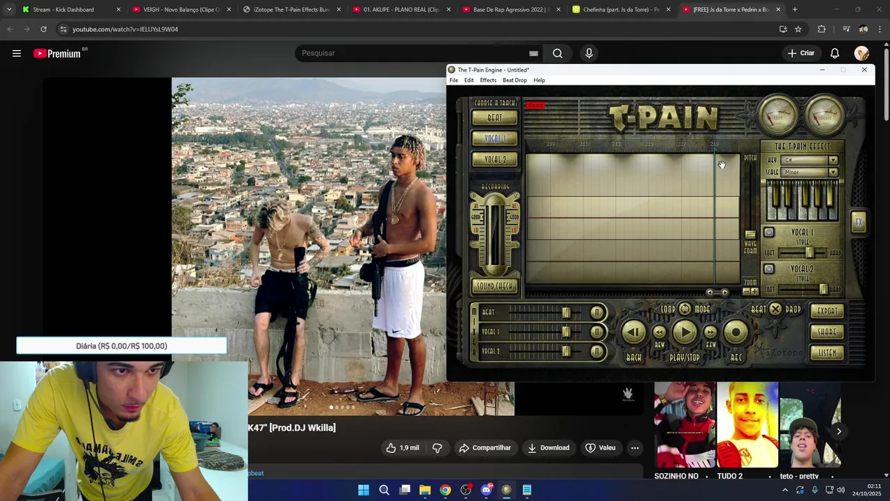890x501 pixels.
Task: Toggle the Vocal 1 effect power button
Action: pyautogui.click(x=768, y=232)
